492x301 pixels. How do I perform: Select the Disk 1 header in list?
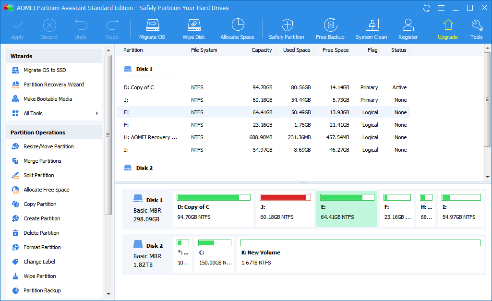(138, 69)
